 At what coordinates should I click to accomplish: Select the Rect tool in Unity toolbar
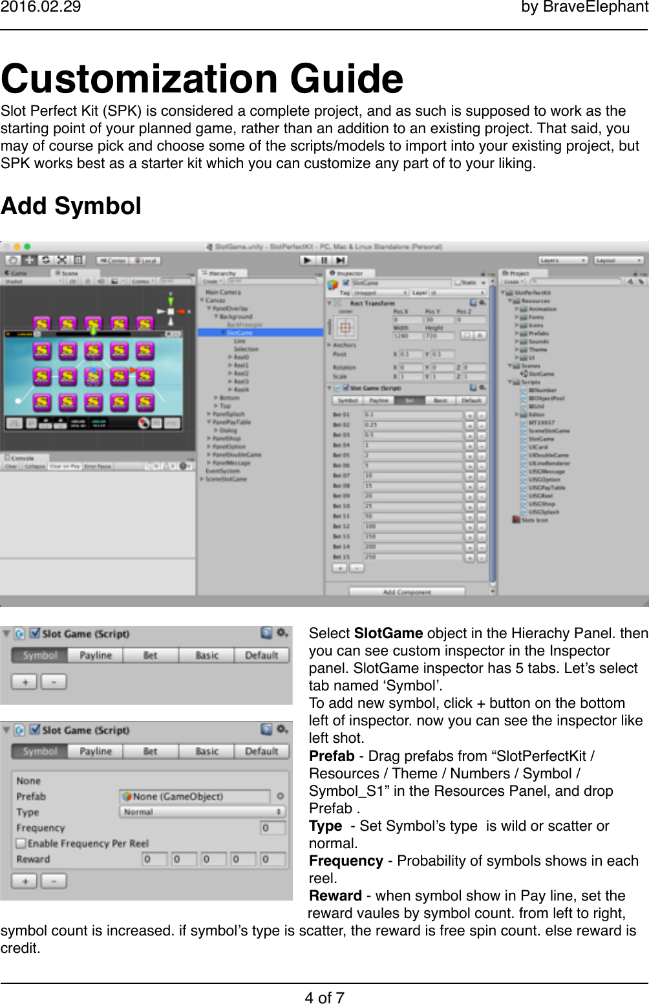(x=78, y=260)
